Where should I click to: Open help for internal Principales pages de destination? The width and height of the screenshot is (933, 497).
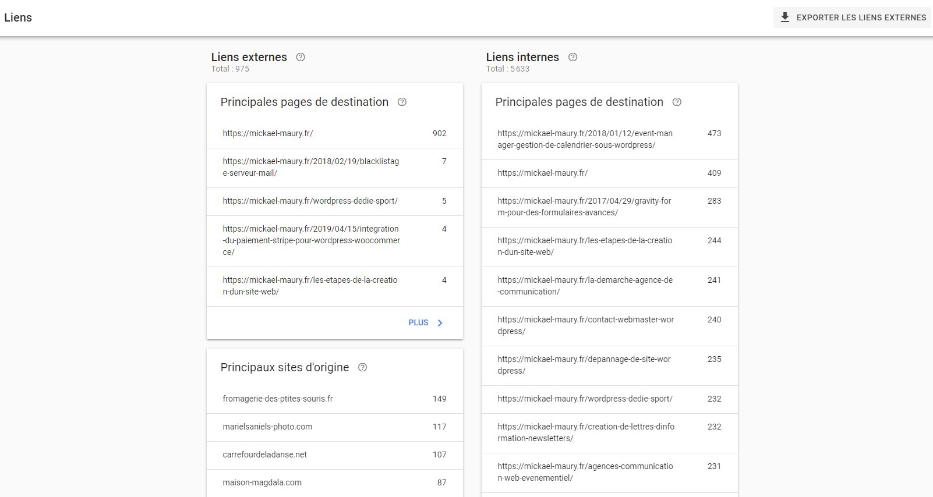pyautogui.click(x=677, y=102)
